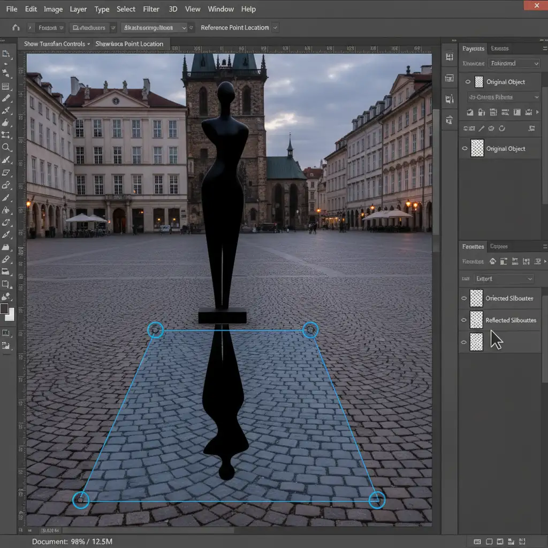The width and height of the screenshot is (548, 548).
Task: Click the foreground color swatch
Action: [4, 309]
